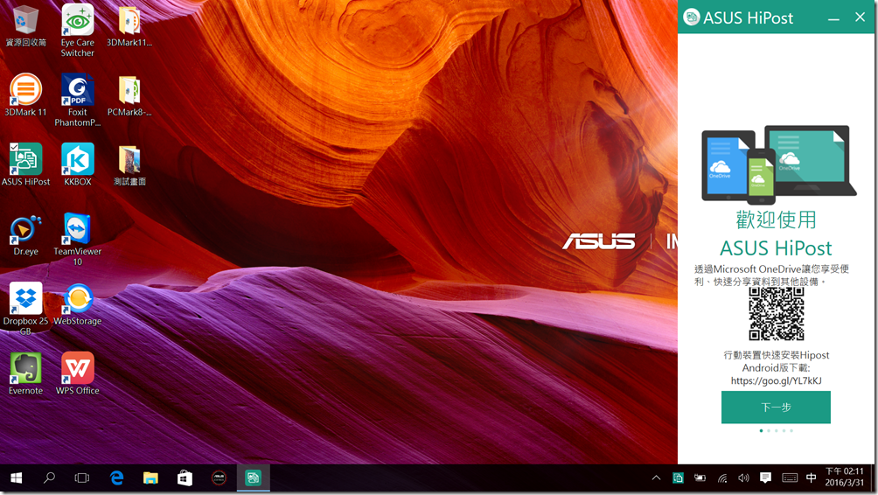Launch TeamViewer 10 shortcut
This screenshot has width=878, height=495.
click(77, 229)
